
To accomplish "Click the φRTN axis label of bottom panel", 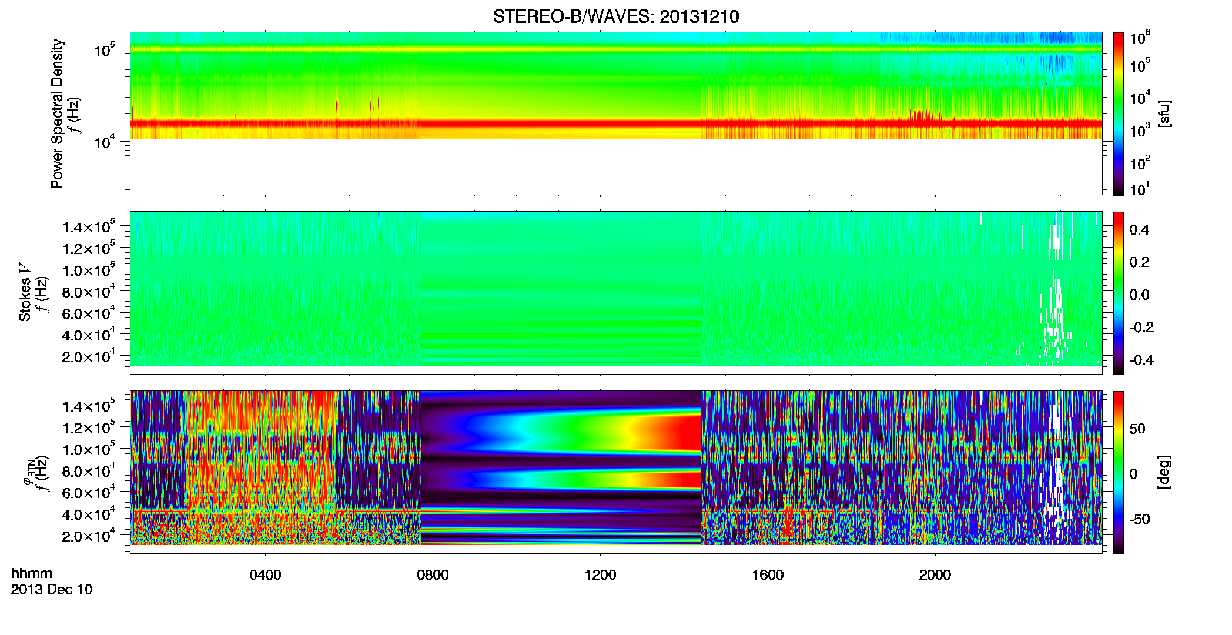I will pos(26,473).
